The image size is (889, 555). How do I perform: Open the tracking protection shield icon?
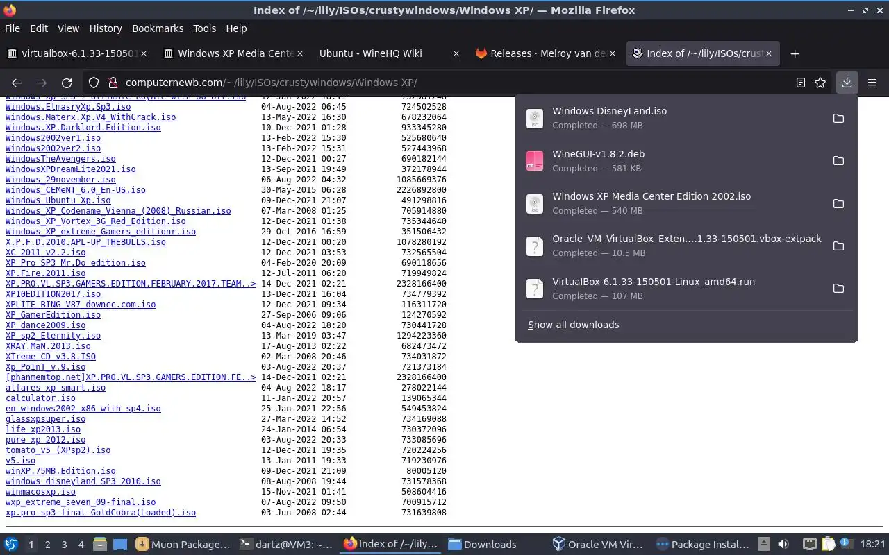[x=94, y=83]
